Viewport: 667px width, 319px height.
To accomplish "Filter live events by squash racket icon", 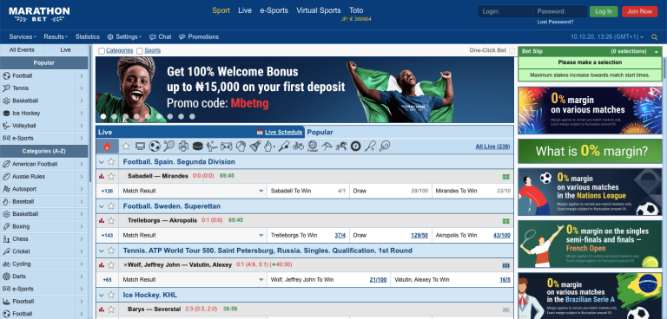I will [x=370, y=146].
